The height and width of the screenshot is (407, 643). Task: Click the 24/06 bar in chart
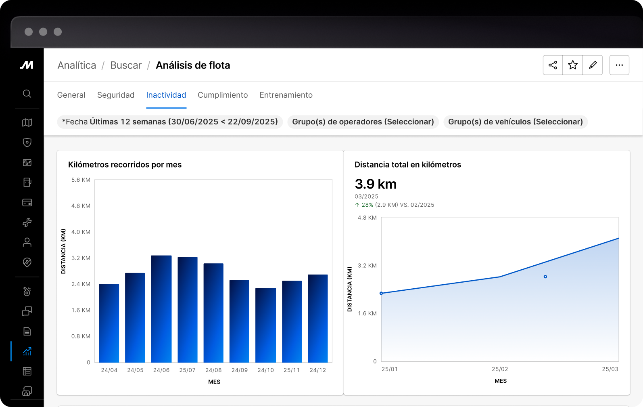click(161, 309)
